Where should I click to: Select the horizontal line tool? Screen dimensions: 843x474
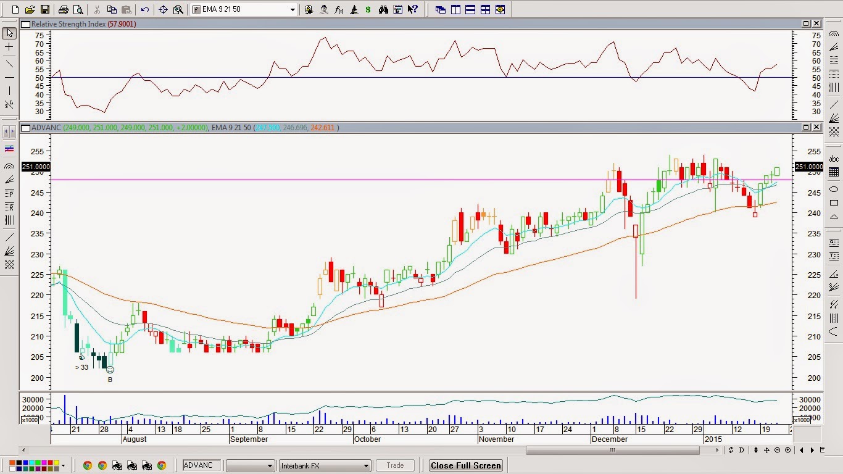pyautogui.click(x=9, y=77)
